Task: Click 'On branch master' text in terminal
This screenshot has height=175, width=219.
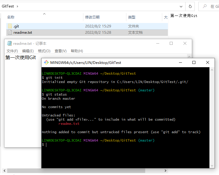Action: (58, 99)
